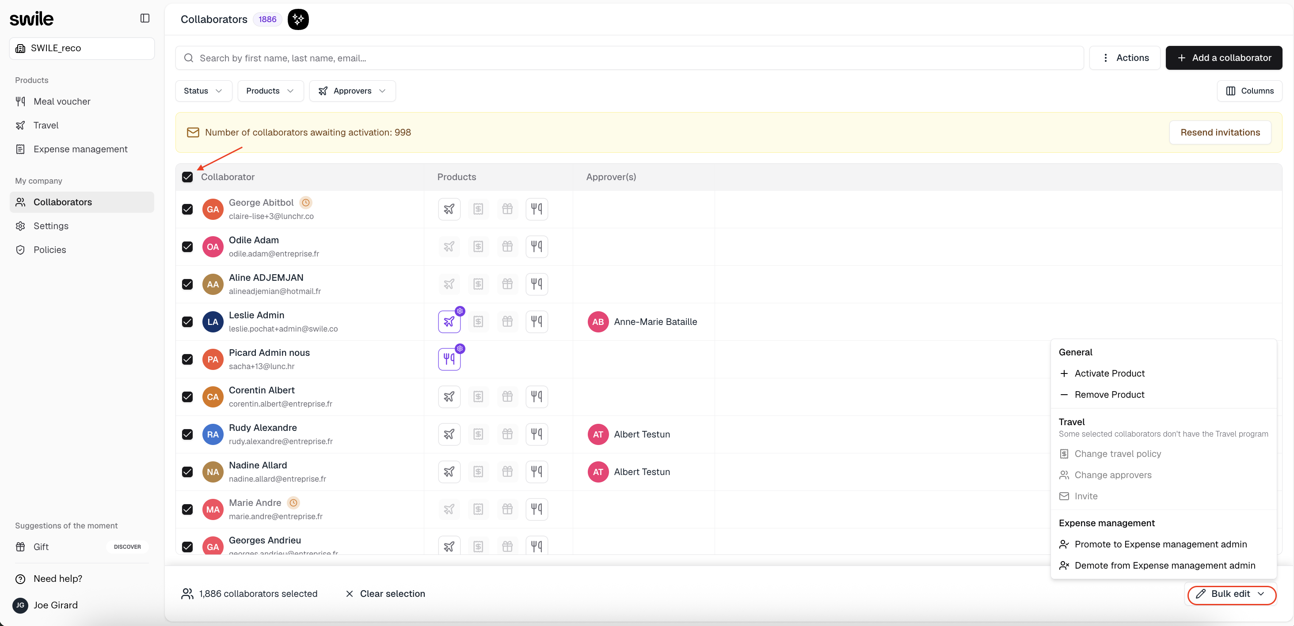Click the gift icon for Marie Andre
The image size is (1294, 626).
507,509
